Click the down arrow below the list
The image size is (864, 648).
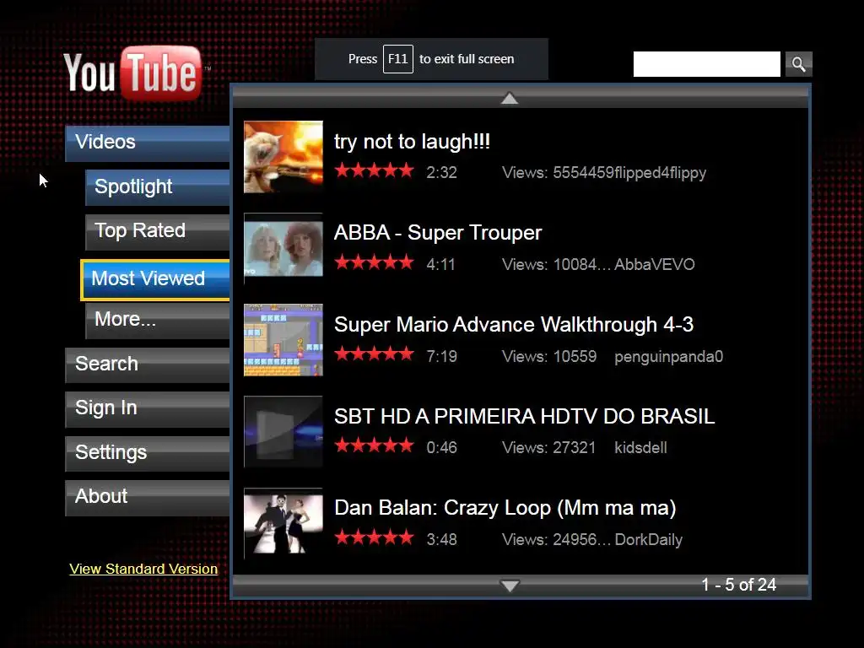coord(510,586)
